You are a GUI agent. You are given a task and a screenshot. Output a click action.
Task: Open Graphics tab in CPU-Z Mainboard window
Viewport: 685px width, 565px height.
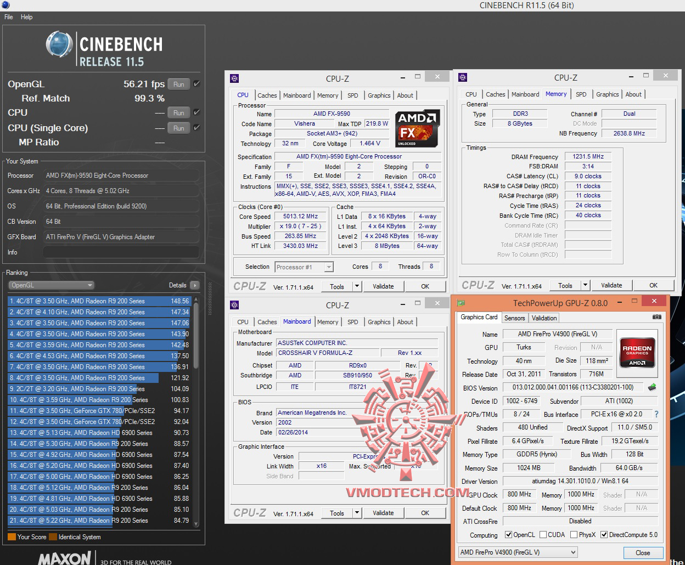coord(379,322)
